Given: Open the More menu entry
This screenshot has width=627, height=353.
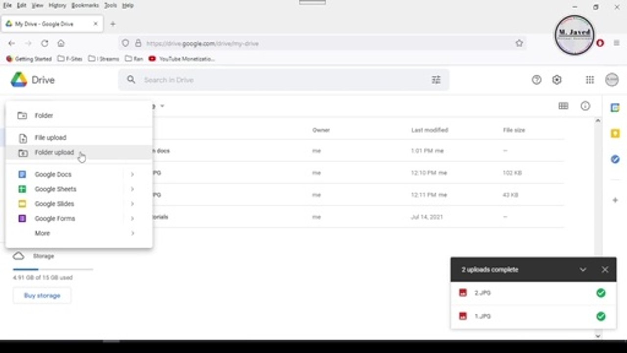Looking at the screenshot, I should (79, 233).
